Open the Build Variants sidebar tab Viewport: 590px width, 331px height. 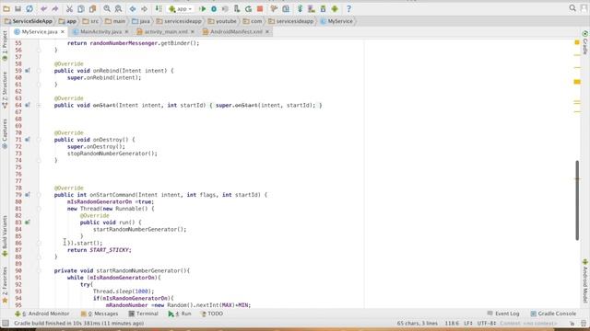point(5,236)
